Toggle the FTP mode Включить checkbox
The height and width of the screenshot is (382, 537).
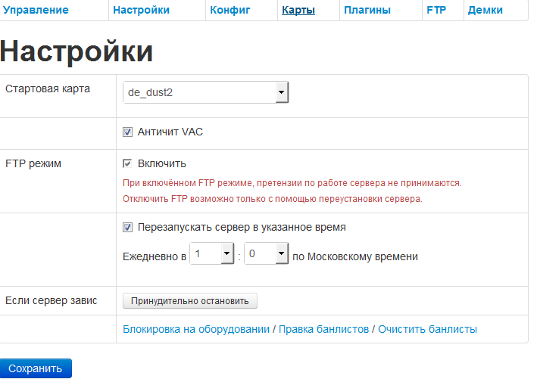(128, 163)
